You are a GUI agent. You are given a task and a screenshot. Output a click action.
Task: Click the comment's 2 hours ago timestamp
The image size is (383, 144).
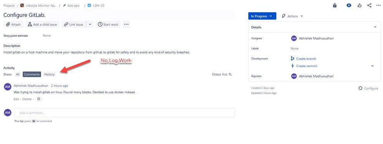click(x=59, y=86)
